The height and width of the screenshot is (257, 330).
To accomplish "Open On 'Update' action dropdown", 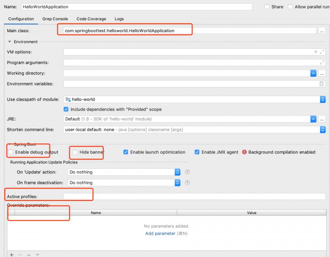I will (x=177, y=172).
